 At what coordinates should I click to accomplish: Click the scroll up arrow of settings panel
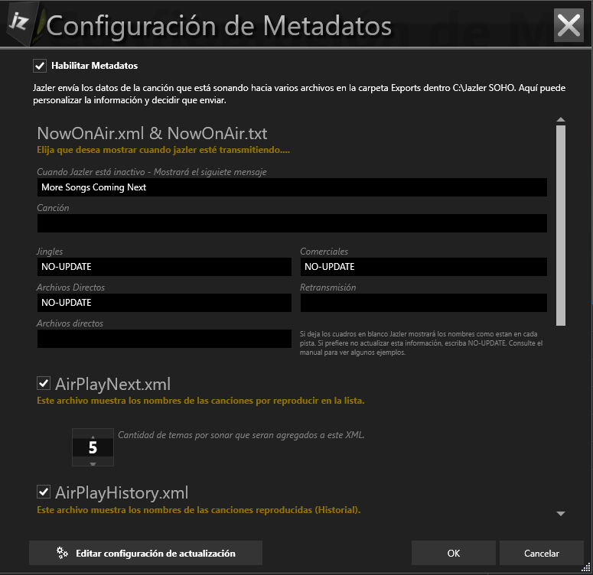pos(561,120)
